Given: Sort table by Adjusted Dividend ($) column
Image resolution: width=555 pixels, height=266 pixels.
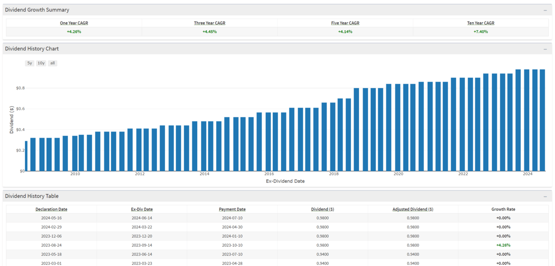Looking at the screenshot, I should pyautogui.click(x=413, y=209).
